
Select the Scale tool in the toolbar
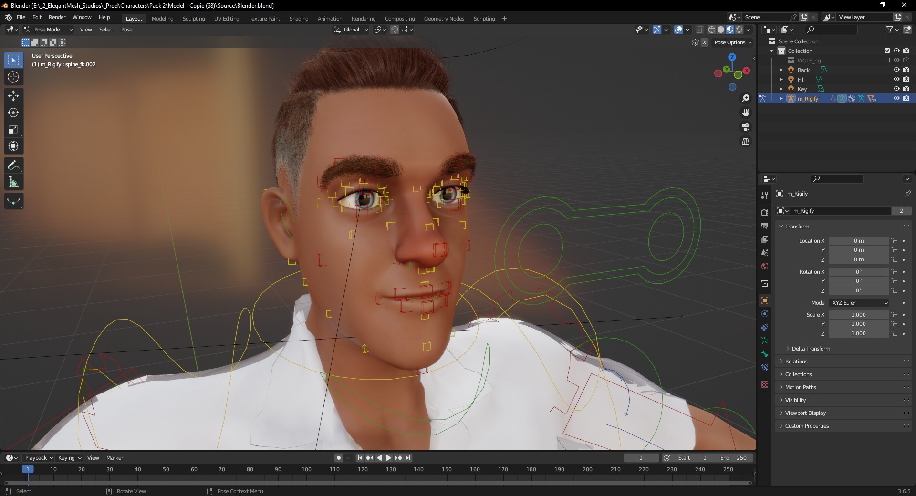click(13, 129)
